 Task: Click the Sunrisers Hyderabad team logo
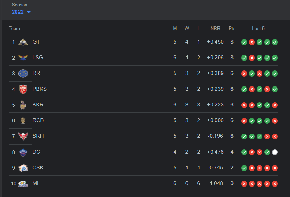(23, 136)
